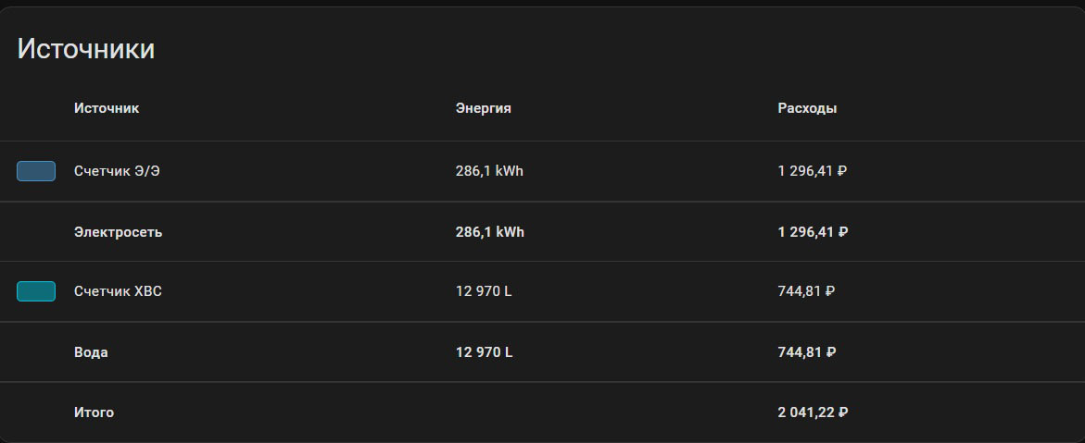Click the Источник column header

(x=107, y=108)
